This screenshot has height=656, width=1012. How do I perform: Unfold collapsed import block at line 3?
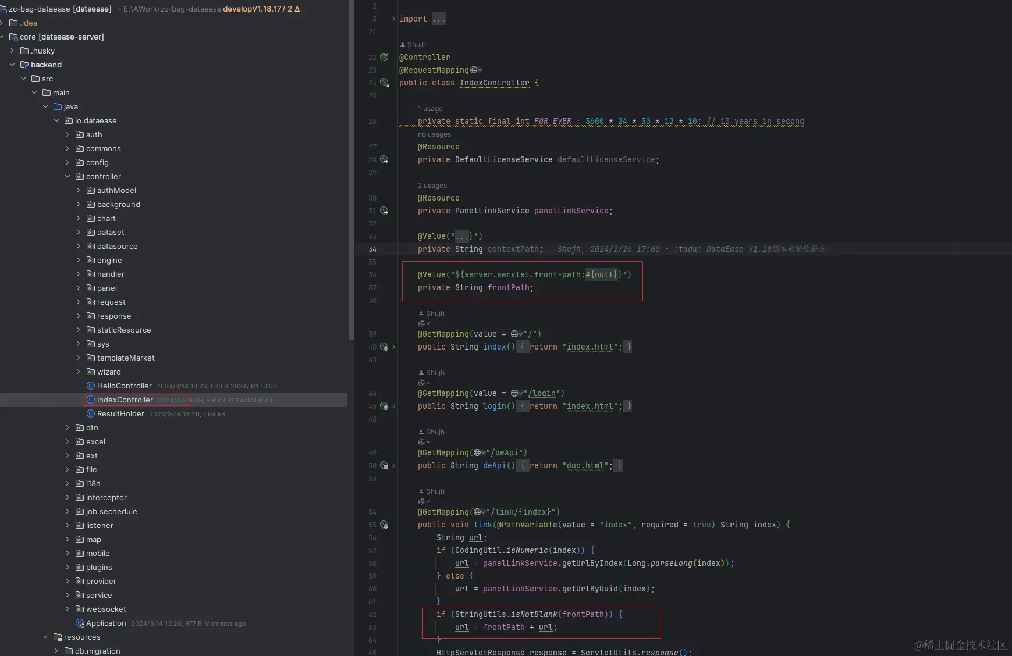click(393, 19)
